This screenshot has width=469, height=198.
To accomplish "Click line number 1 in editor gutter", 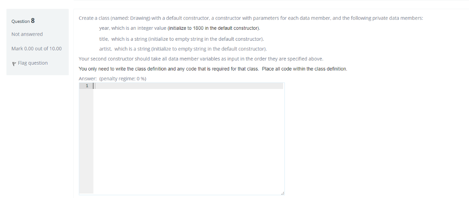I will pyautogui.click(x=87, y=86).
